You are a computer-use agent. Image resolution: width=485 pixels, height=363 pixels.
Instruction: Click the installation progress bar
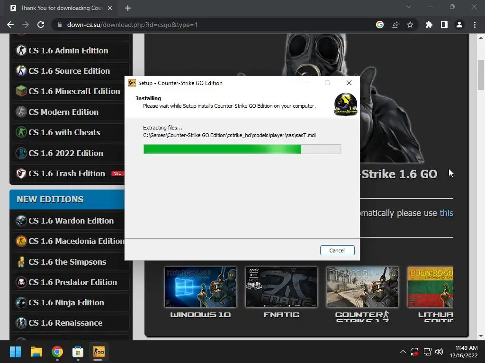tap(242, 149)
